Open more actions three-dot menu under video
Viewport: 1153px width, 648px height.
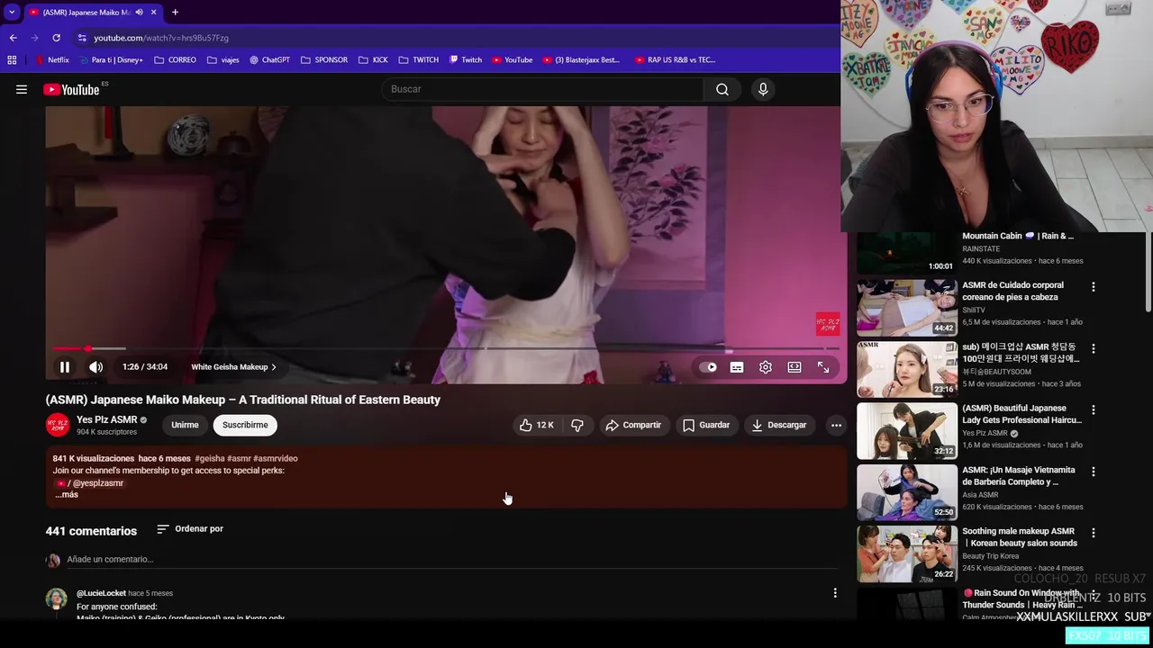[x=836, y=425]
